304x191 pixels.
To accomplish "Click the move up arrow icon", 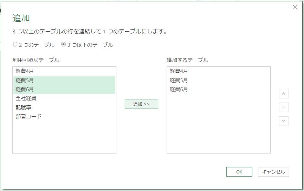I will (283, 94).
